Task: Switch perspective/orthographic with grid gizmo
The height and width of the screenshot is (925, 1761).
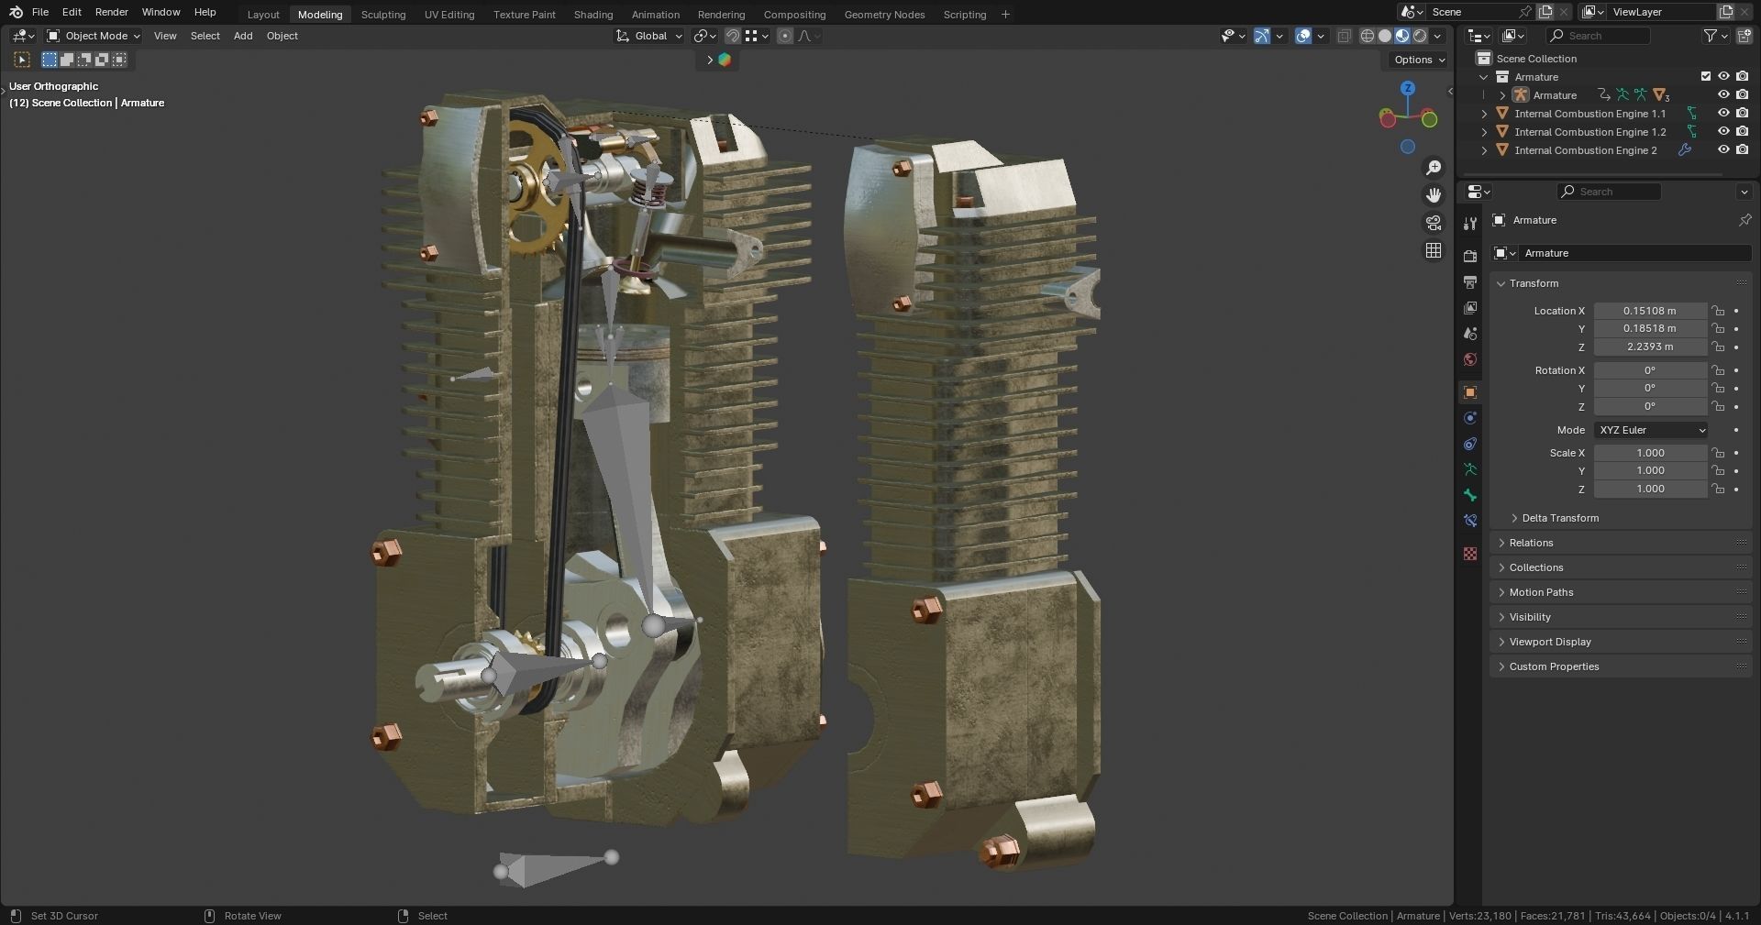Action: (x=1434, y=250)
